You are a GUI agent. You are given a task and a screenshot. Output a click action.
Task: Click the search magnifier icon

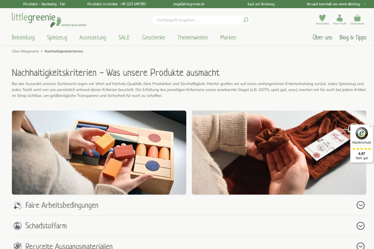pos(246,20)
